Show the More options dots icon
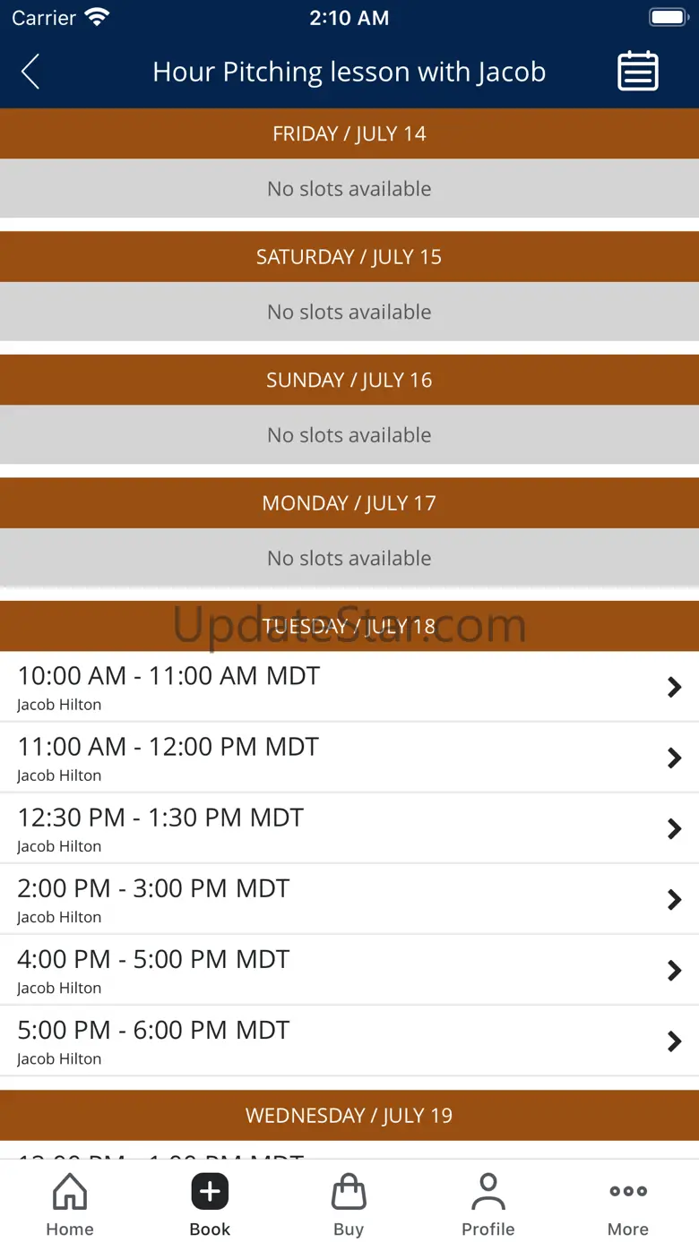Image resolution: width=699 pixels, height=1242 pixels. (628, 1191)
